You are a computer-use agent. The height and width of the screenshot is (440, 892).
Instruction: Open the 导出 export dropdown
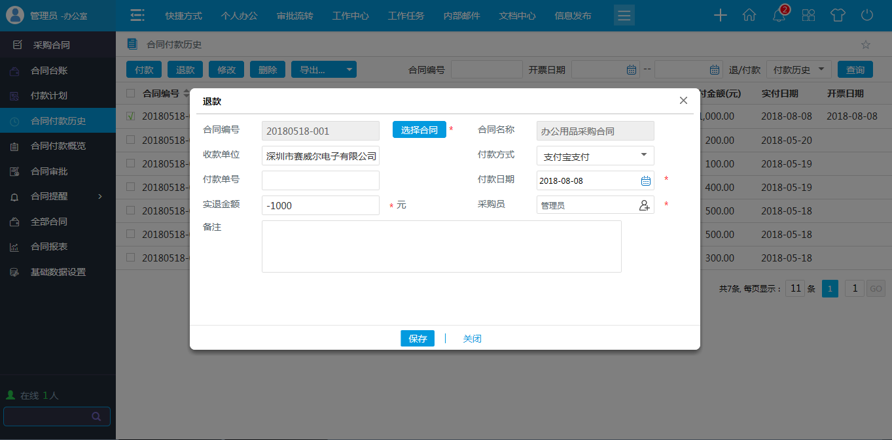(323, 69)
